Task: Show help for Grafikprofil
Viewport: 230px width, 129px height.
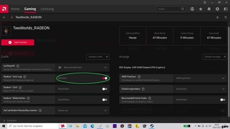Action: tap(18, 66)
